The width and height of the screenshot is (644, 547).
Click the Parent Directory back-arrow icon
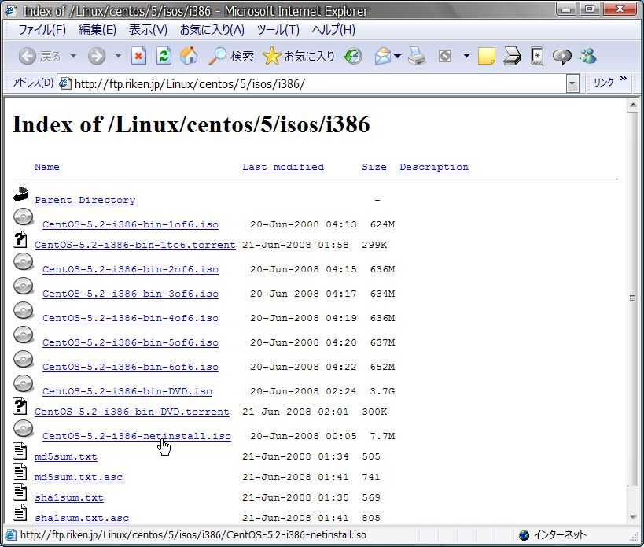20,195
